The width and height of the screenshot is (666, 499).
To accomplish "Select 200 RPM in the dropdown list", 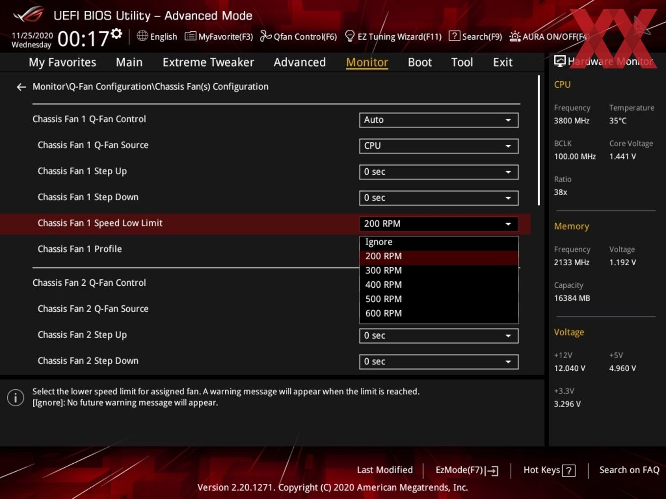I will [439, 256].
